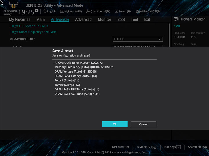
Task: Open the Exit tab
Action: click(147, 20)
